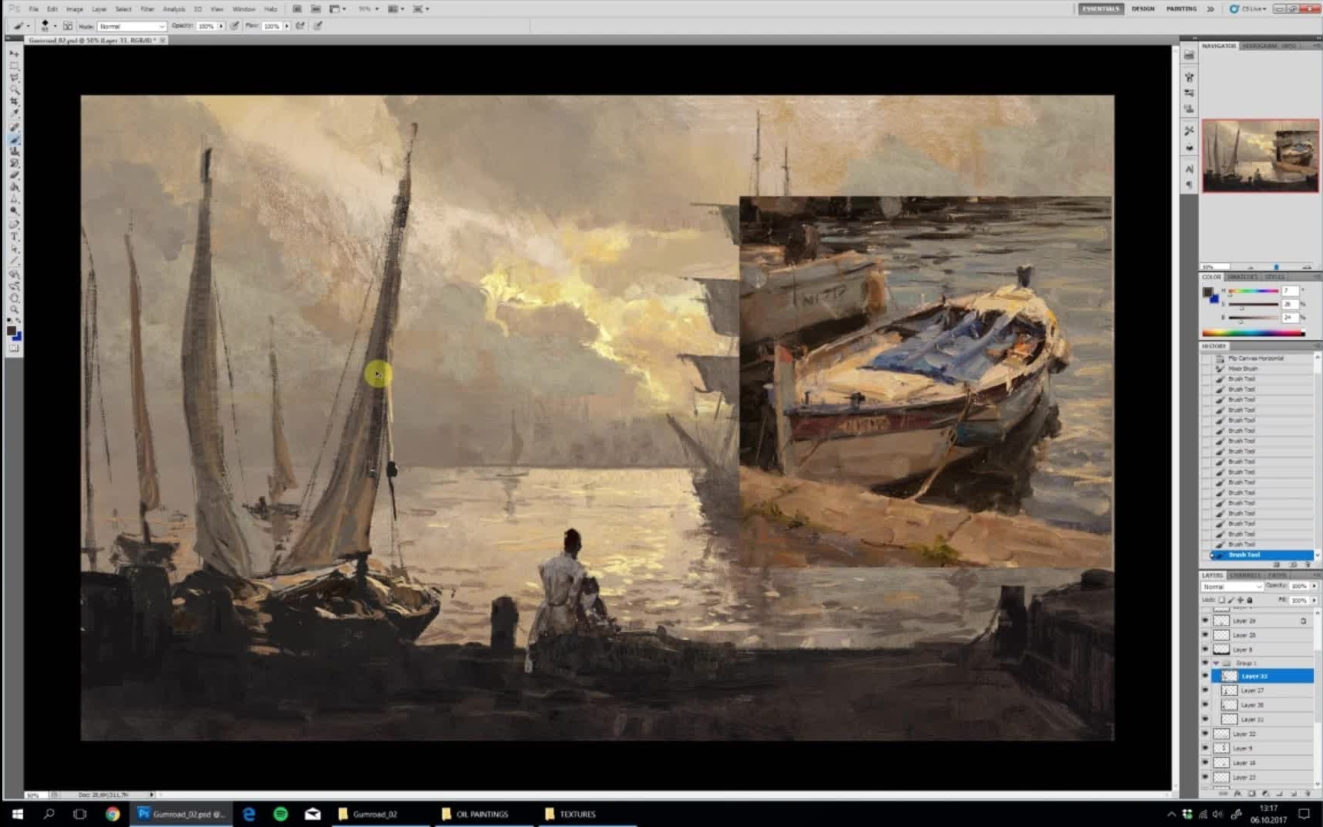Select the Pen tool

point(14,225)
